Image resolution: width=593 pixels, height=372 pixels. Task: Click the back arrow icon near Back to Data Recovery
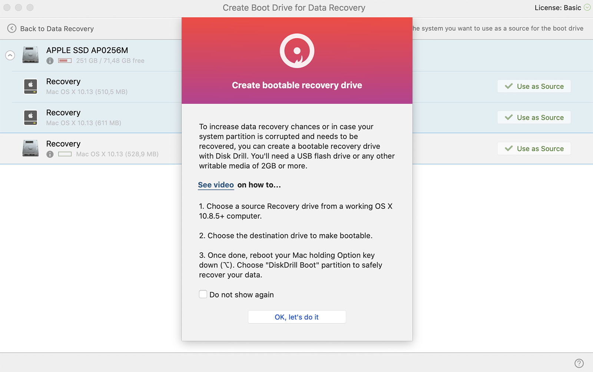point(12,29)
